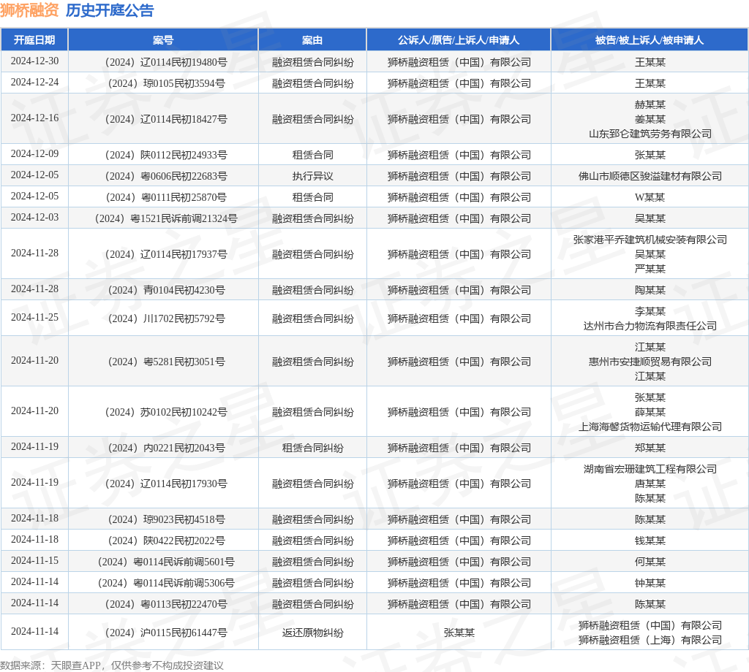Click case number 粤0114民诉前调5306号
749x672 pixels.
click(x=166, y=583)
